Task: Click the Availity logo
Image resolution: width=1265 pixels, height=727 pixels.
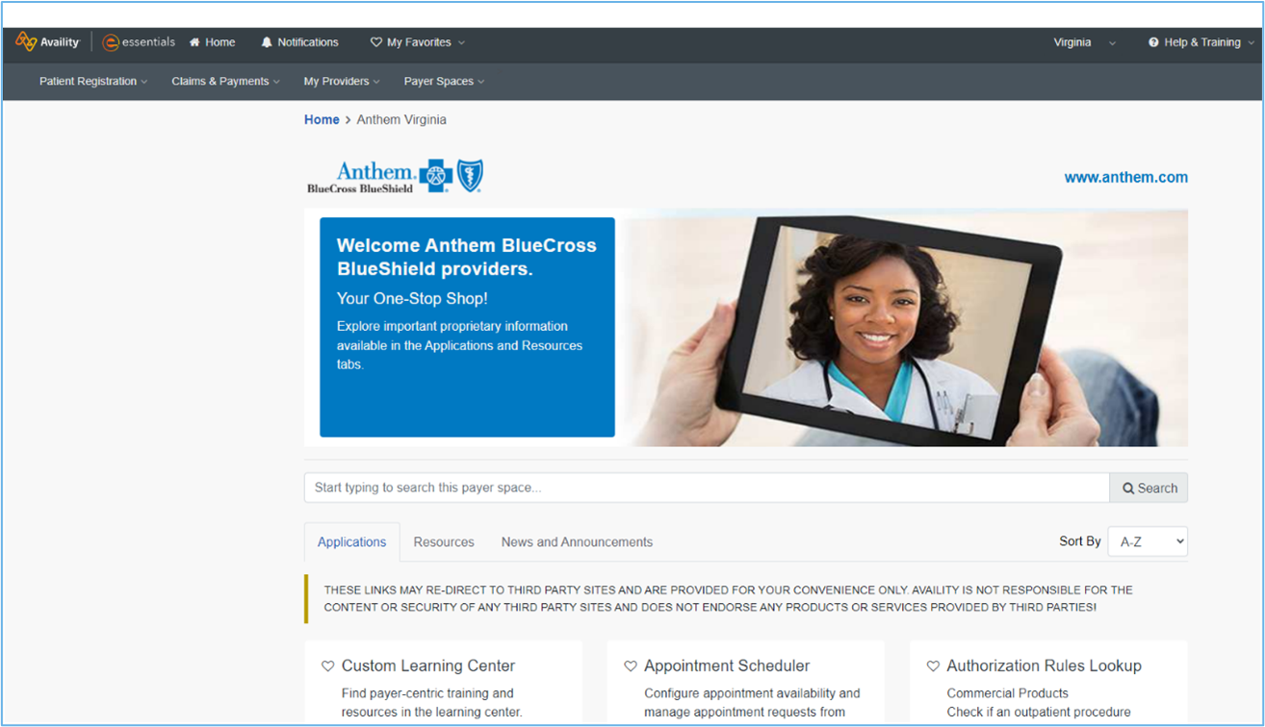Action: 24,41
